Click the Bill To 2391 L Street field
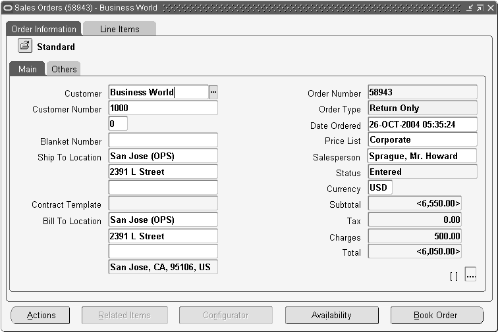 coord(163,236)
